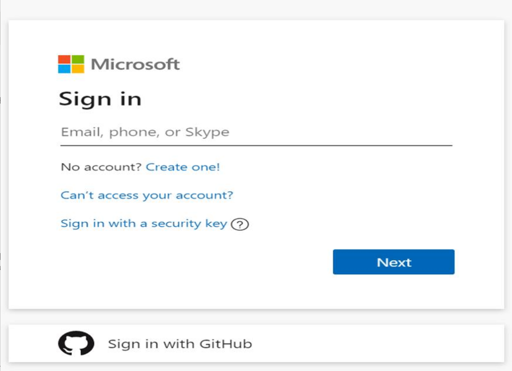This screenshot has height=371, width=512.
Task: Focus the Email, phone, or Skype field
Action: (x=255, y=132)
